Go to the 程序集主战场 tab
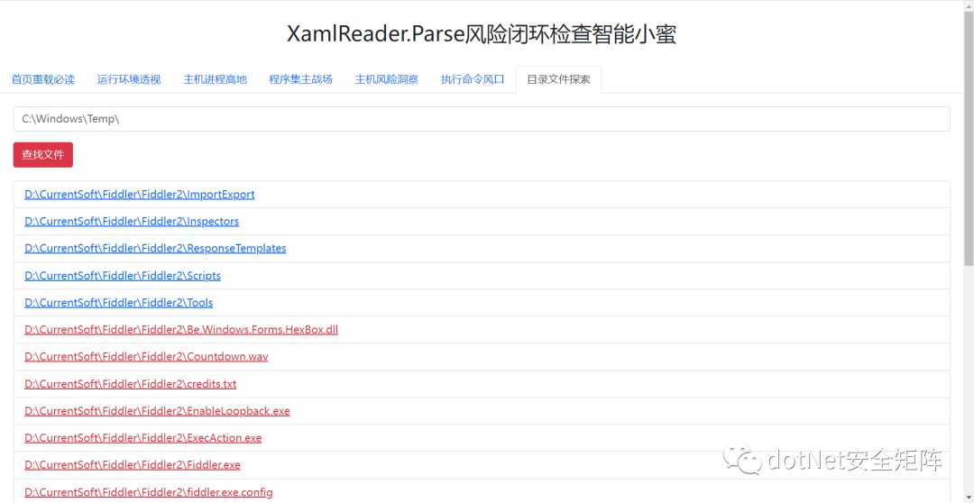974x503 pixels. (x=300, y=79)
